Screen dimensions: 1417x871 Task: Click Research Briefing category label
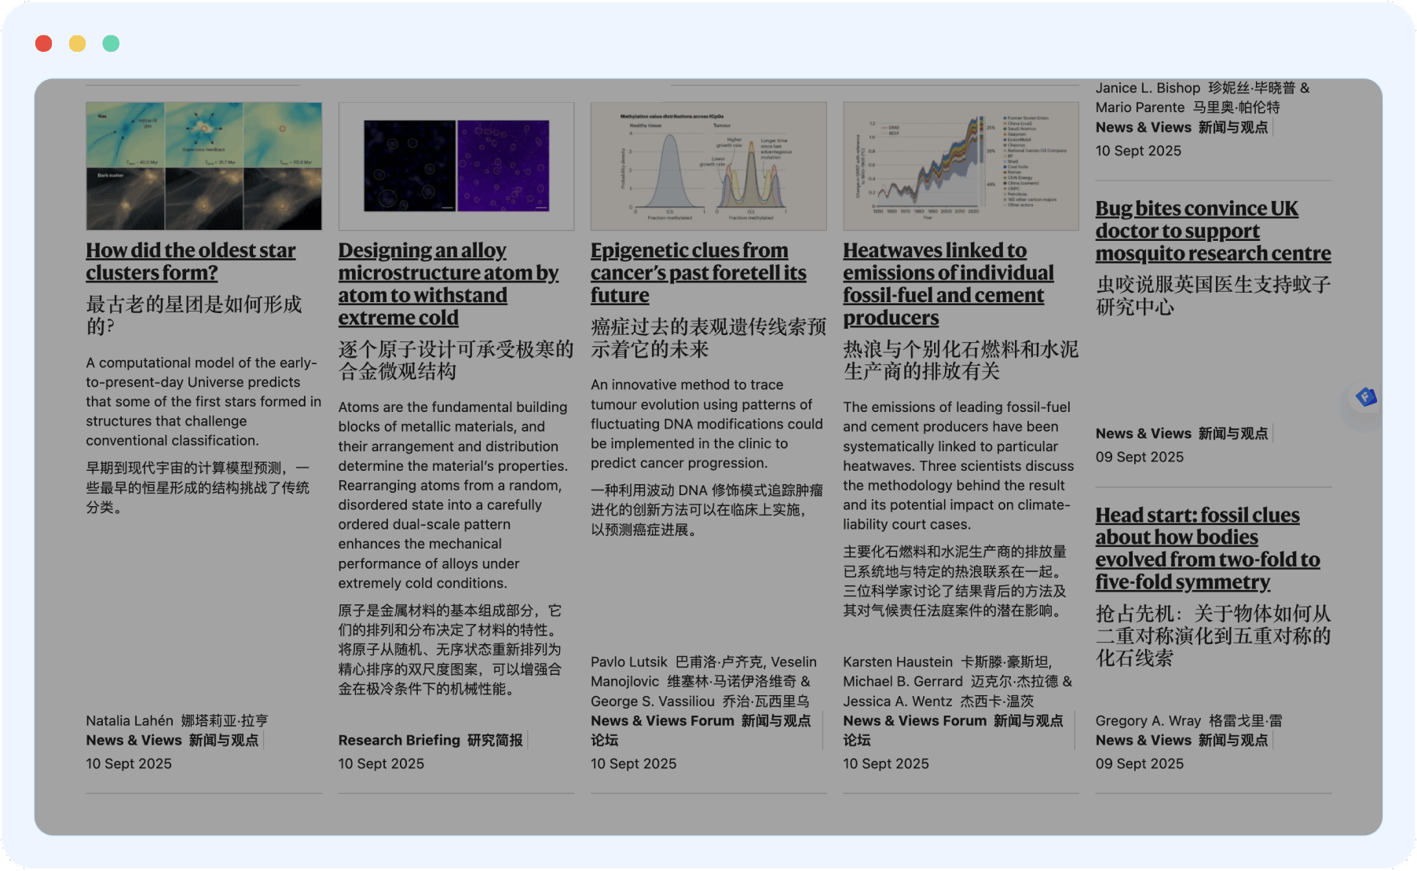(399, 740)
